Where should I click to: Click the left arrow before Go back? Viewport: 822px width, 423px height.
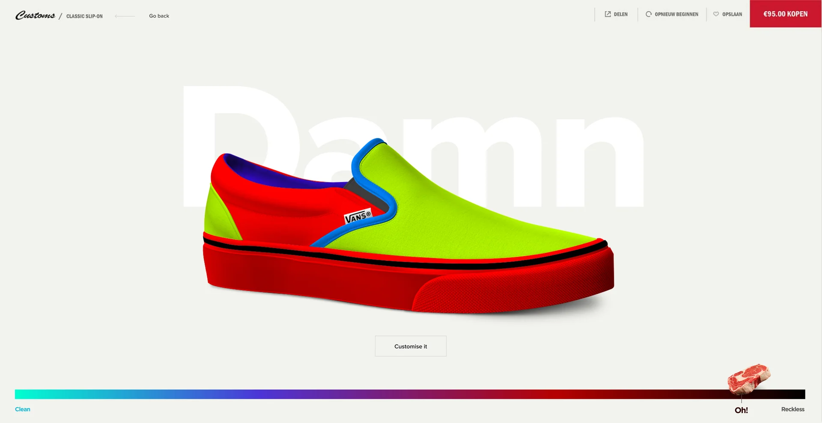(125, 16)
